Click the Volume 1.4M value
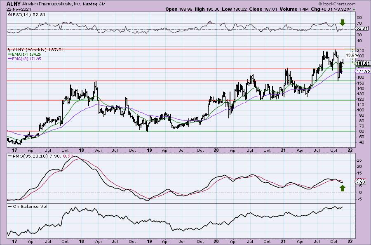This screenshot has height=245, width=371. (x=294, y=9)
